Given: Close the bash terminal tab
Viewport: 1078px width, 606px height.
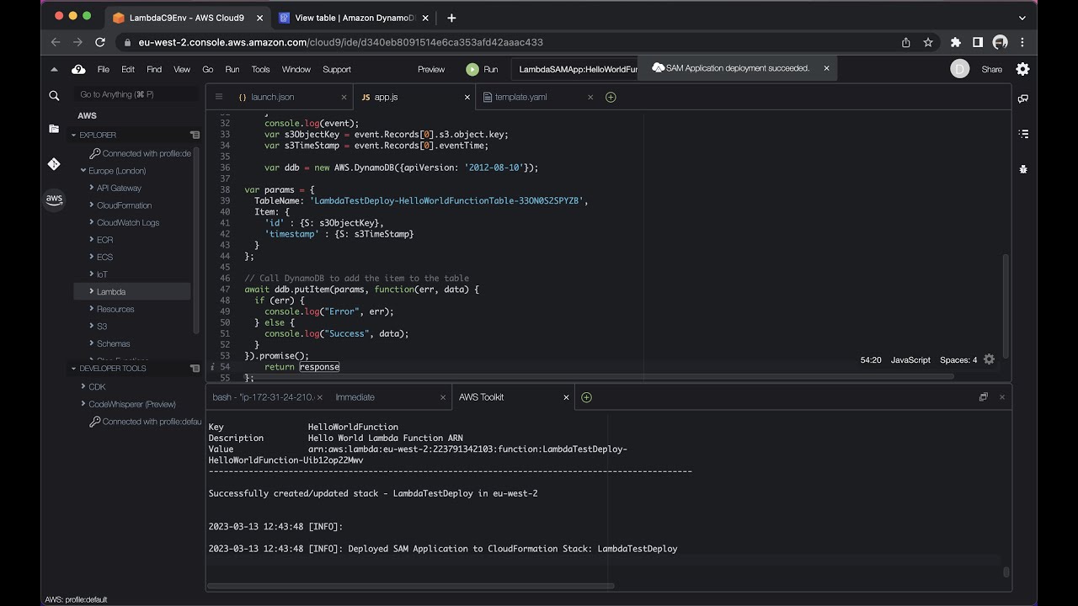Looking at the screenshot, I should click(x=320, y=397).
